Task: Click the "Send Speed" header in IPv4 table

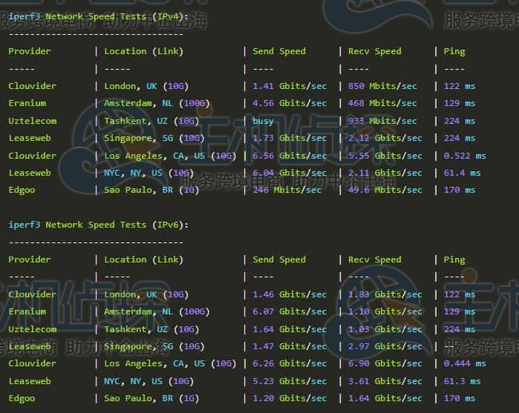Action: pyautogui.click(x=279, y=52)
